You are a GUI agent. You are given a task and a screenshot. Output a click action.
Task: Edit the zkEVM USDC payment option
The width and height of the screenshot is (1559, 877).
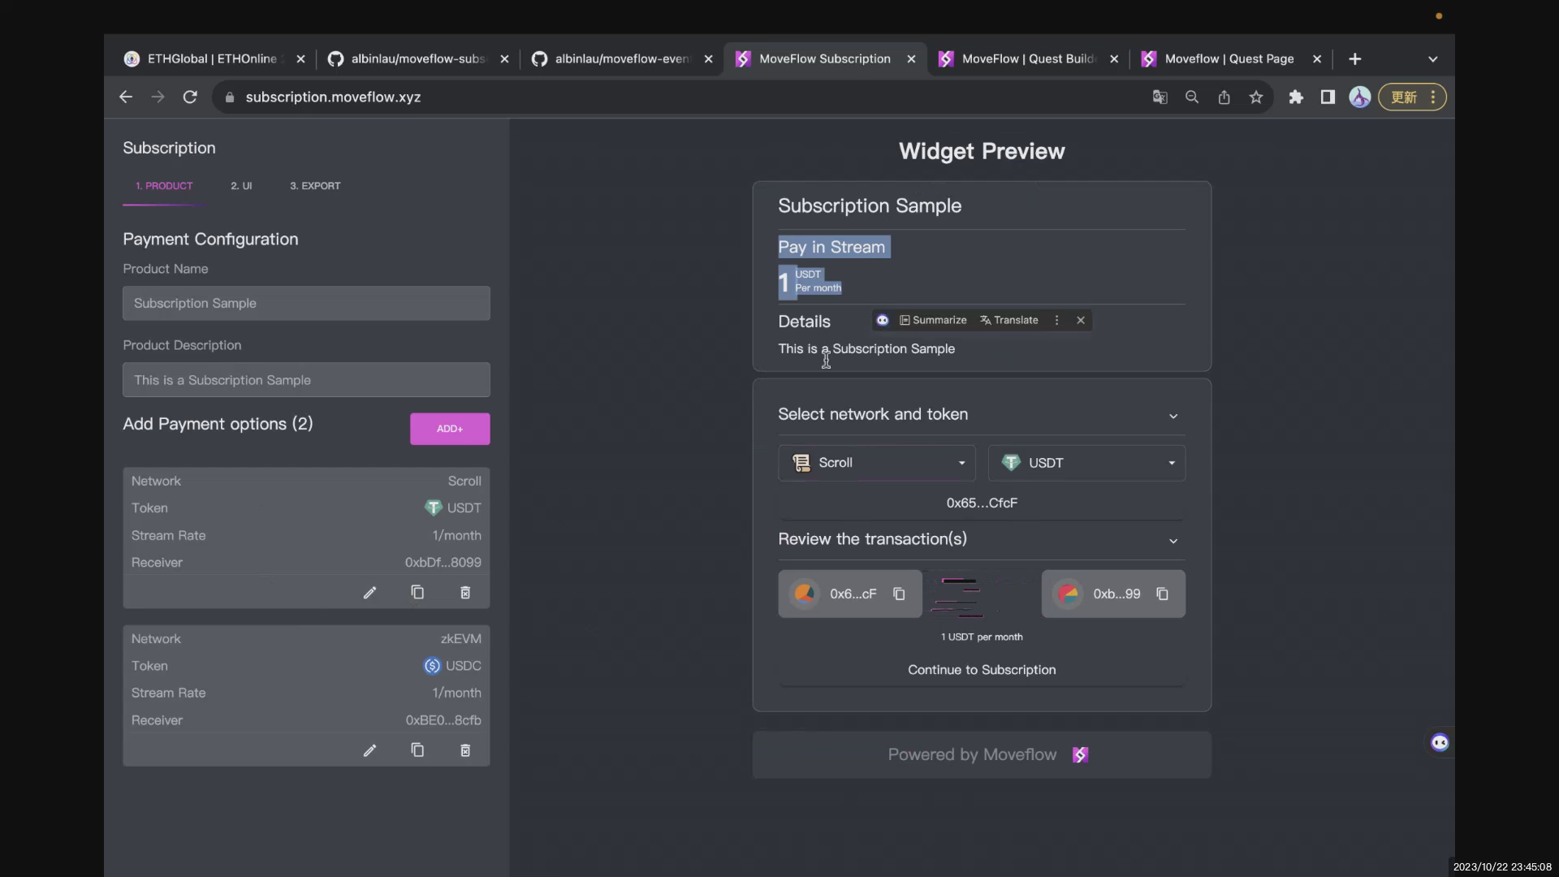point(369,750)
